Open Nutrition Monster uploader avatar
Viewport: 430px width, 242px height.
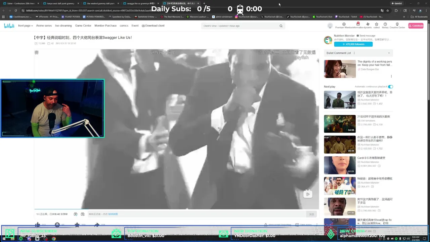[x=328, y=40]
